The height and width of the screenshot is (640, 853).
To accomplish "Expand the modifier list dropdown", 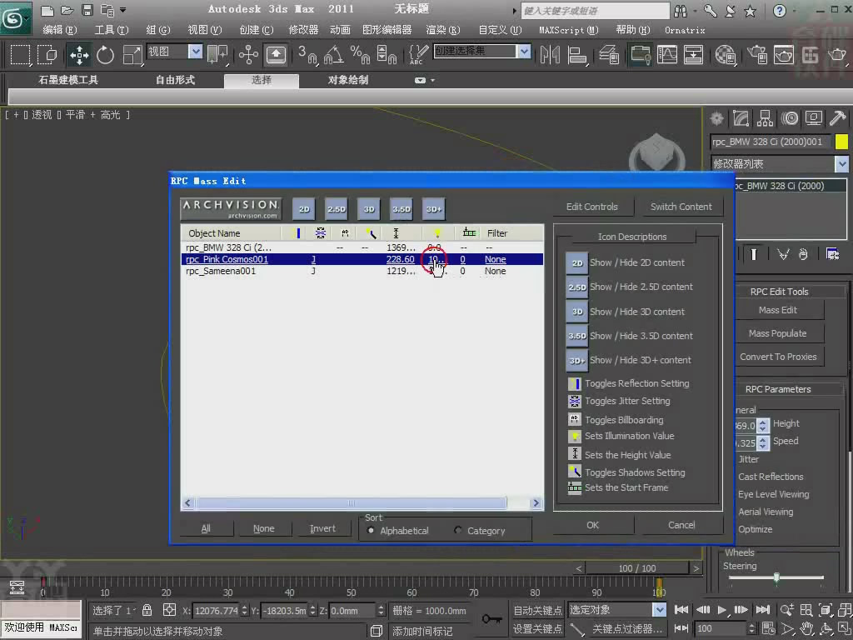I will (x=841, y=163).
